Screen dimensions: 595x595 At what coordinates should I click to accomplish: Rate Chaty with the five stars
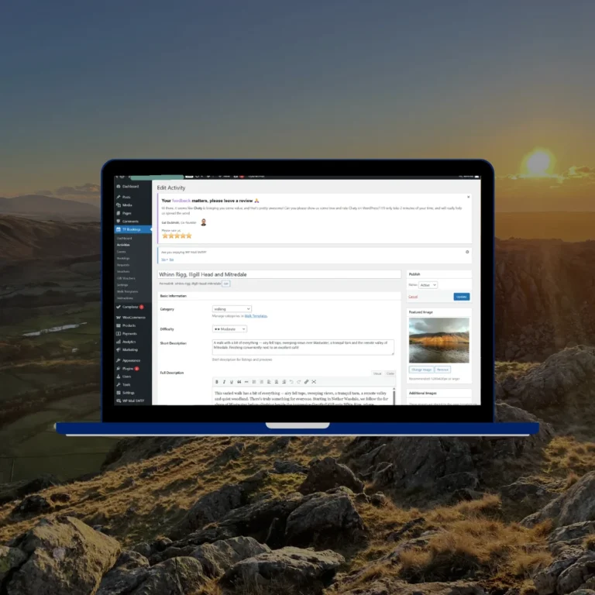[x=177, y=236]
